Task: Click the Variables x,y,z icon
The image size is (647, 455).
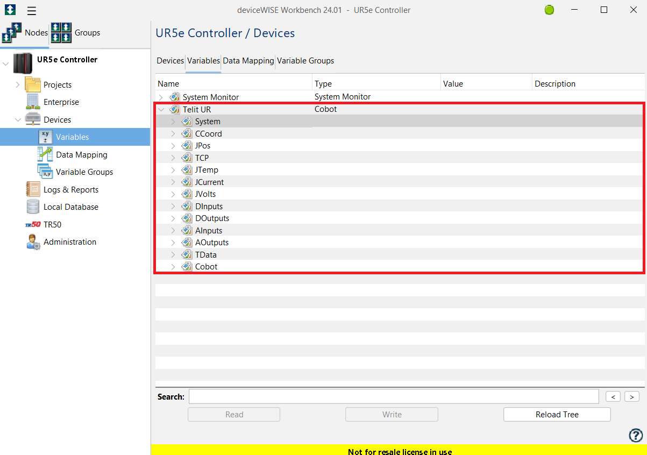Action: point(45,137)
